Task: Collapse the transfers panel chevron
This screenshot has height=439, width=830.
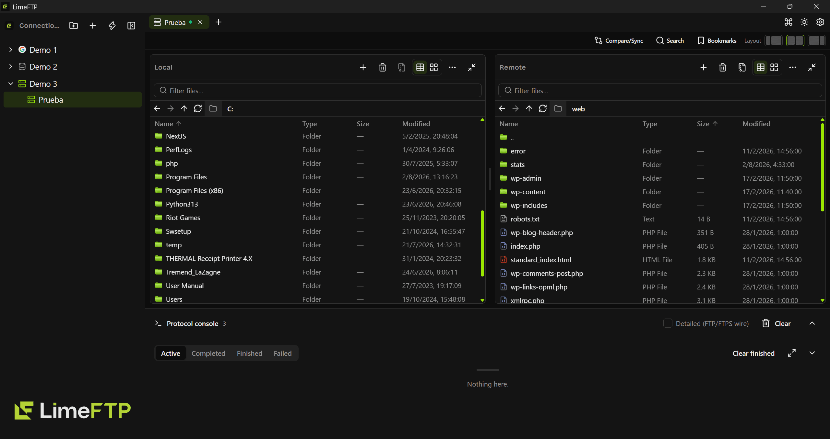Action: (x=812, y=353)
